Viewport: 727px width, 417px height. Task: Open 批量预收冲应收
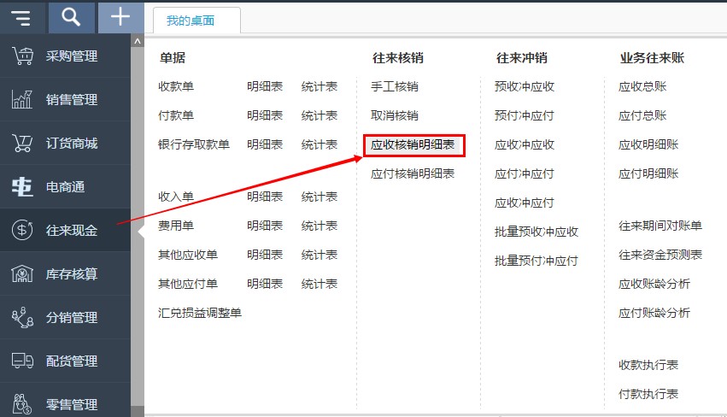(536, 232)
